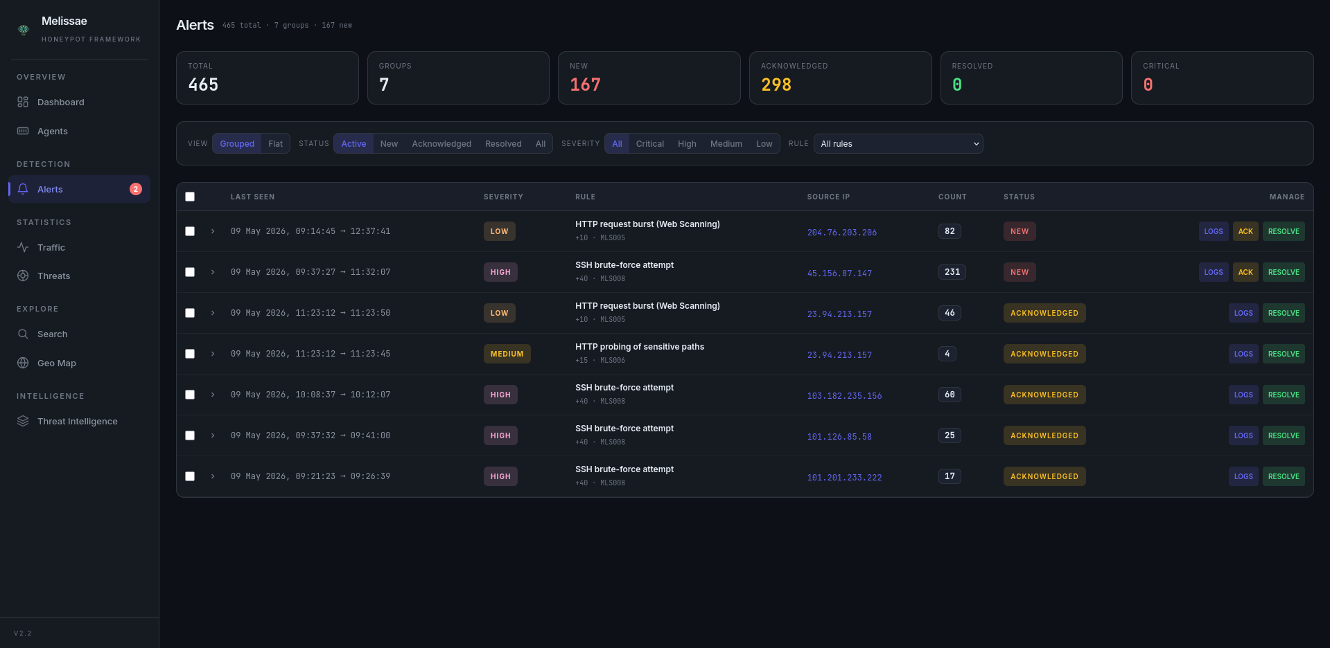Expand the 204.76.203.206 alert group
1330x648 pixels.
213,231
